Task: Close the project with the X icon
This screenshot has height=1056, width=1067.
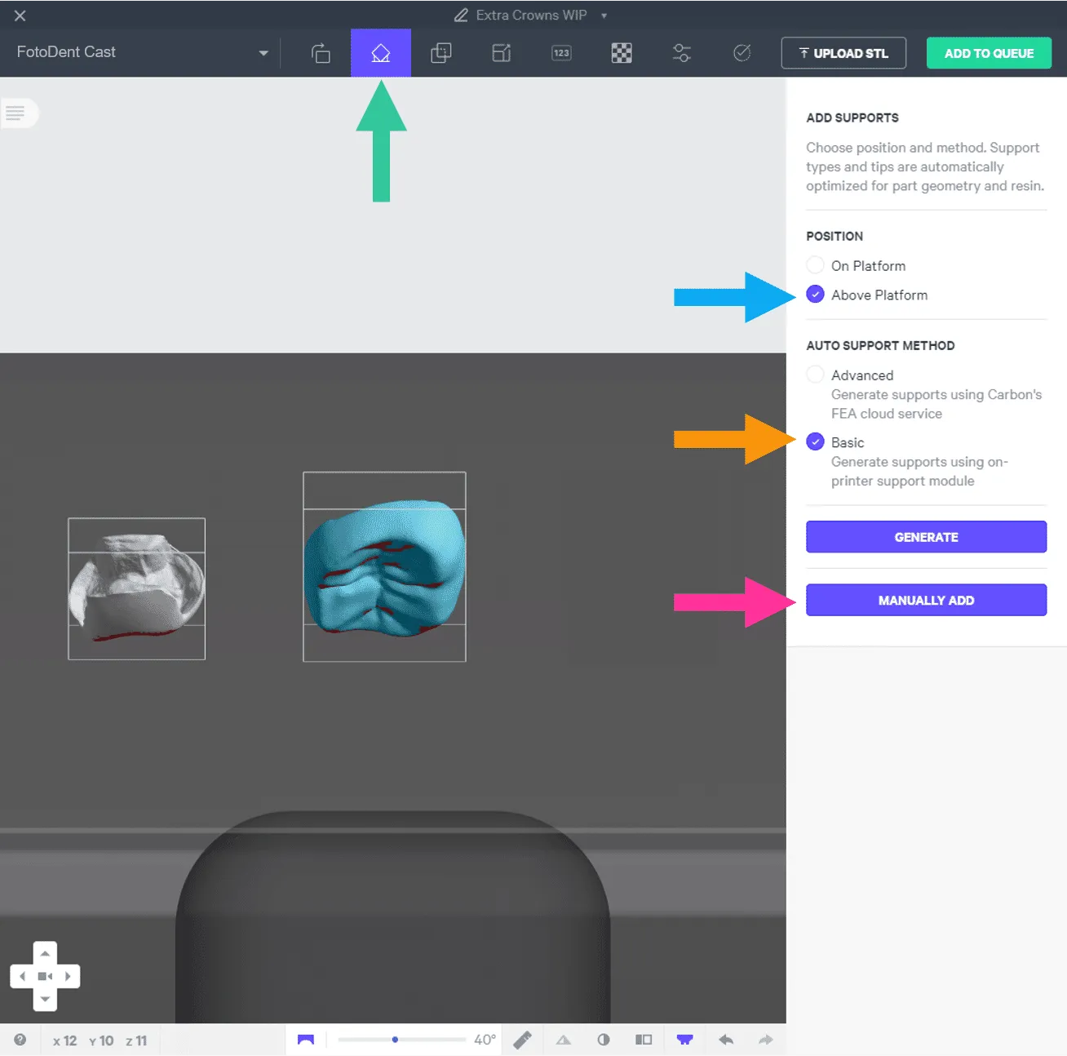Action: [20, 16]
